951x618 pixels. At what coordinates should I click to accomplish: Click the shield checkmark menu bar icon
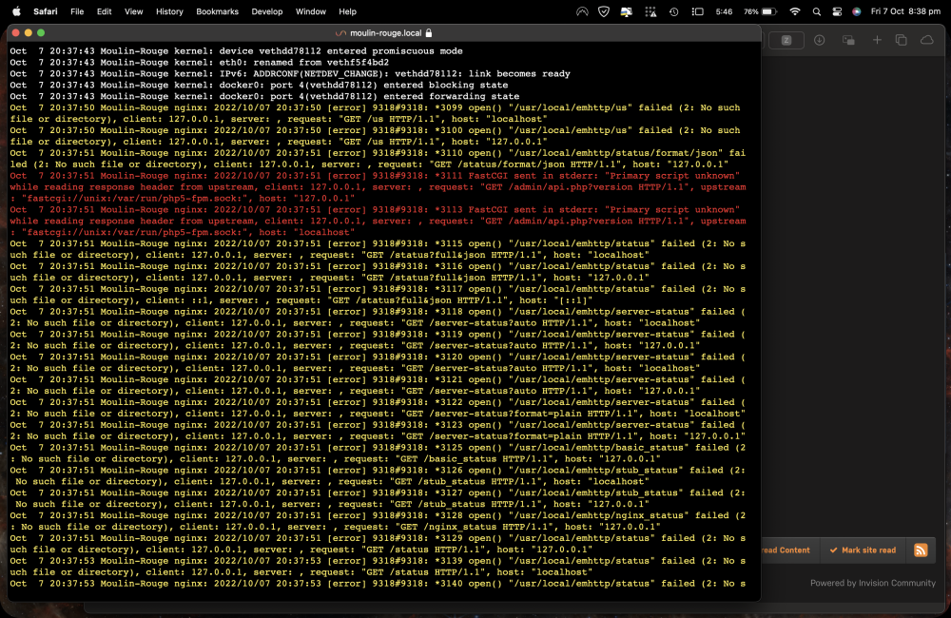[604, 11]
